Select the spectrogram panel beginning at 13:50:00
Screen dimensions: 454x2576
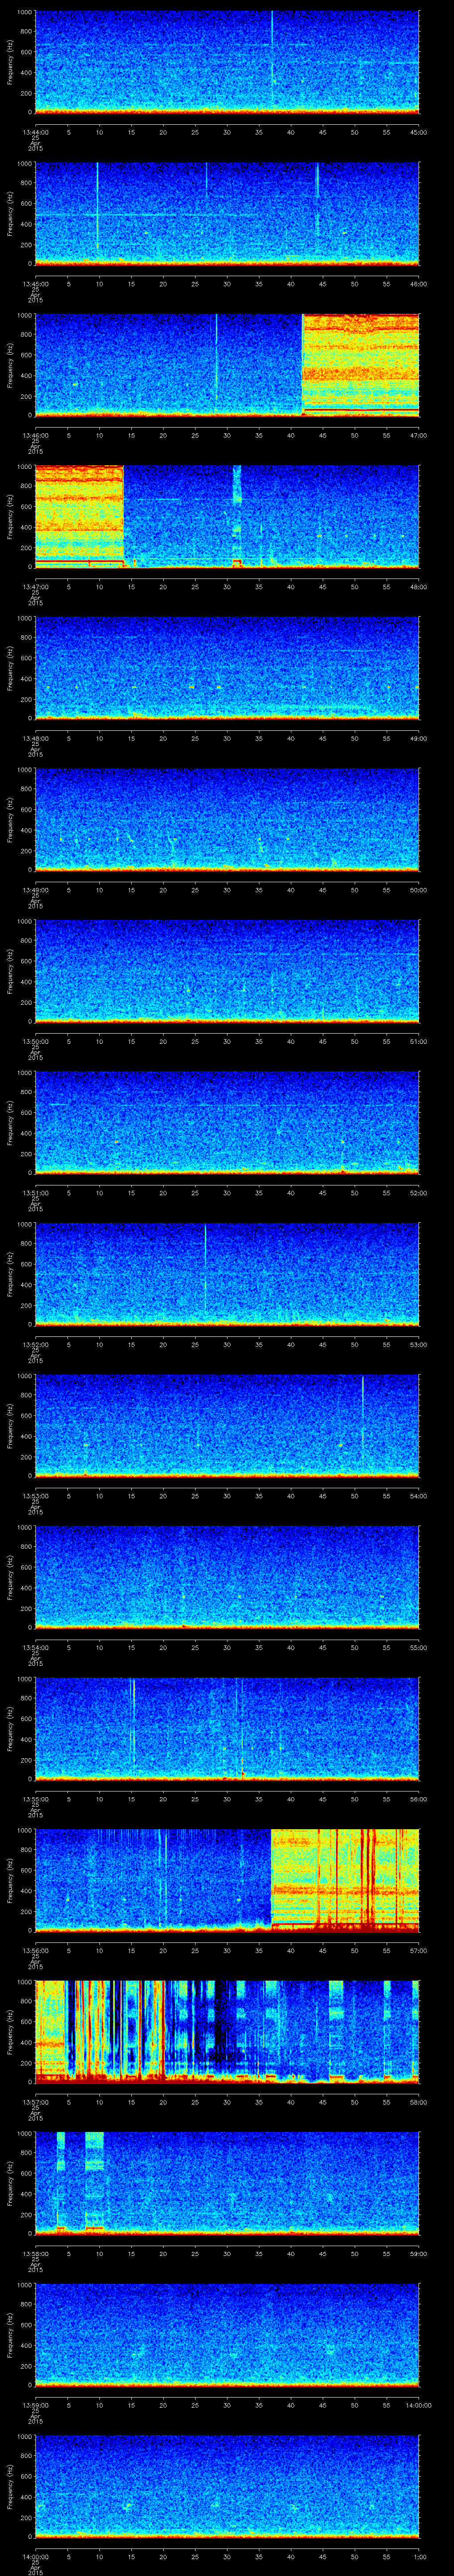[227, 971]
